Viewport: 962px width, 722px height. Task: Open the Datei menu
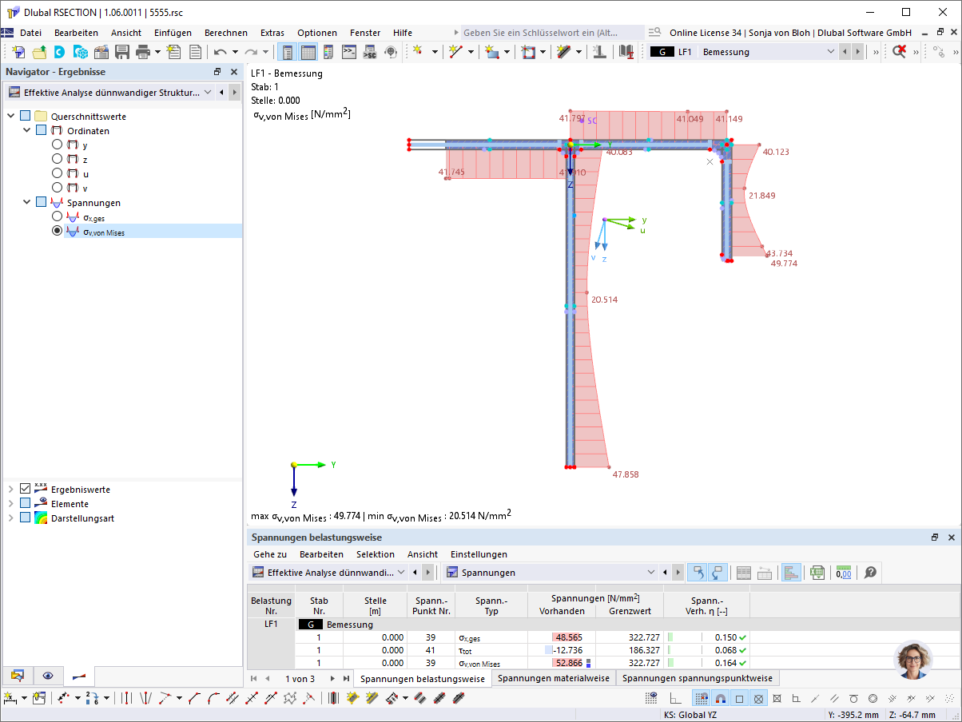point(30,33)
